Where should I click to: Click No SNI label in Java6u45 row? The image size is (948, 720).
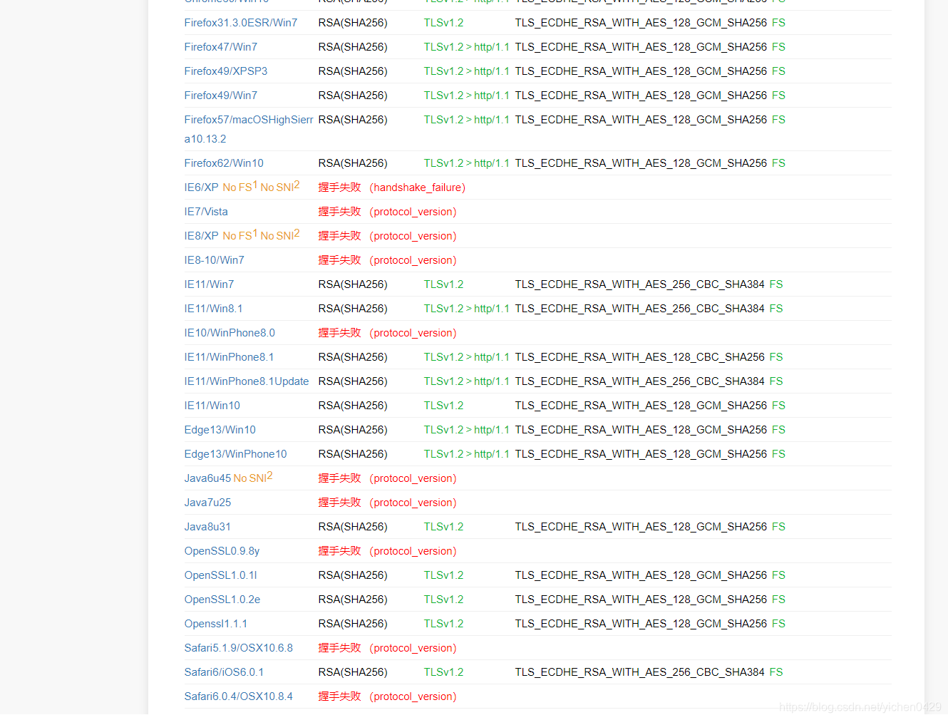[253, 478]
